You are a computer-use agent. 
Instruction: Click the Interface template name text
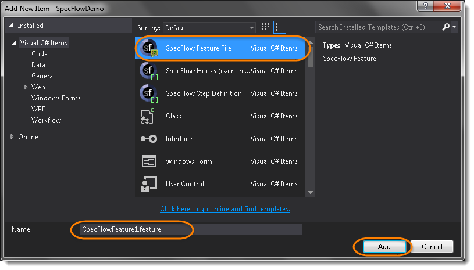[179, 139]
